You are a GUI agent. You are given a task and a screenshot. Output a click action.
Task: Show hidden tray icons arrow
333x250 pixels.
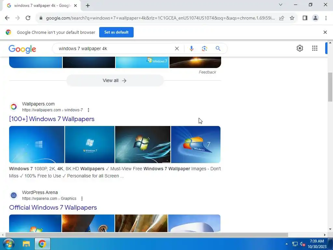(x=287, y=244)
